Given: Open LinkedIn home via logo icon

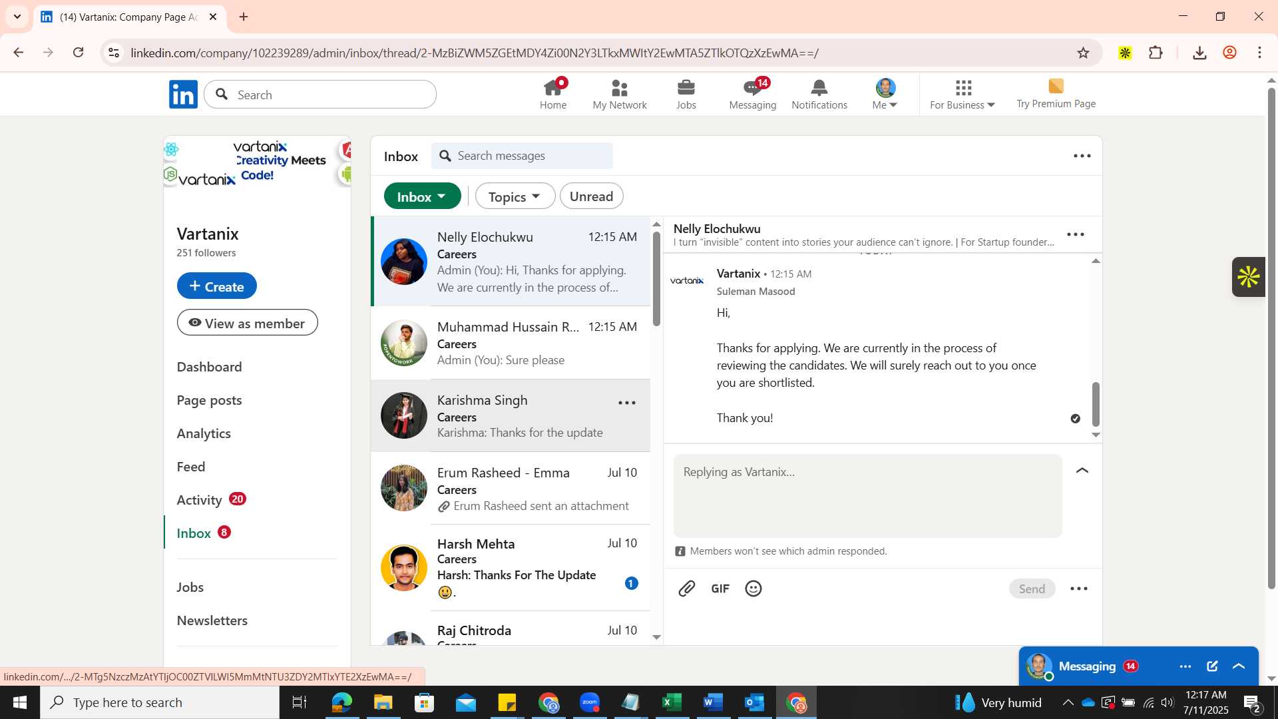Looking at the screenshot, I should [x=183, y=95].
